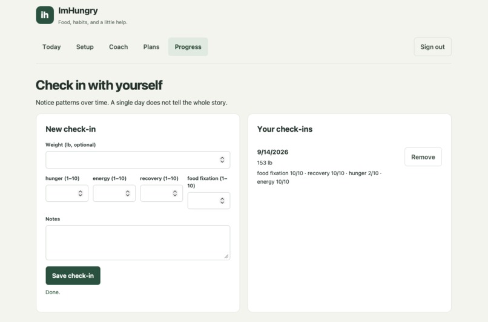Click the 9/14/2026 check-in date
The height and width of the screenshot is (322, 488).
(272, 152)
